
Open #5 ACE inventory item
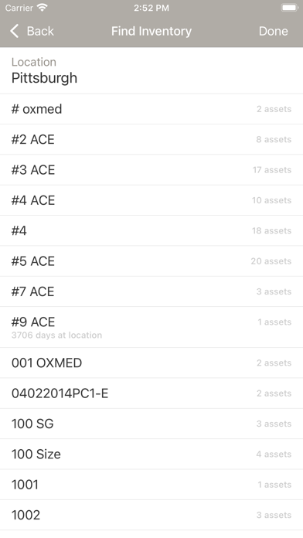[151, 261]
